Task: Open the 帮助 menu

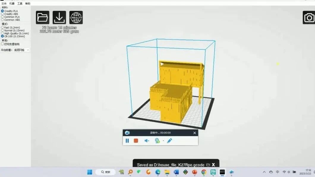Action: click(x=28, y=4)
